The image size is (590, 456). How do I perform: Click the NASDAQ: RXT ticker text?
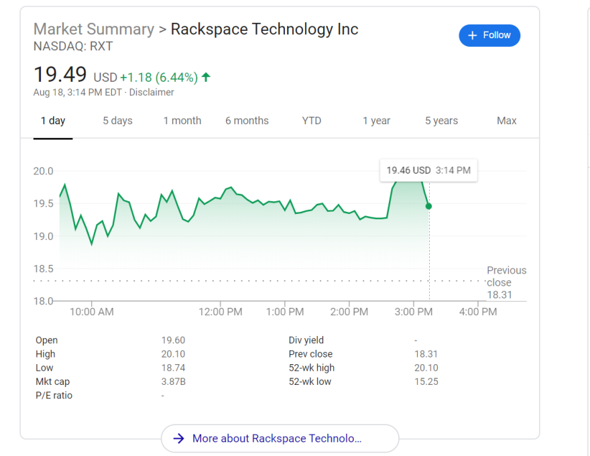pos(73,46)
